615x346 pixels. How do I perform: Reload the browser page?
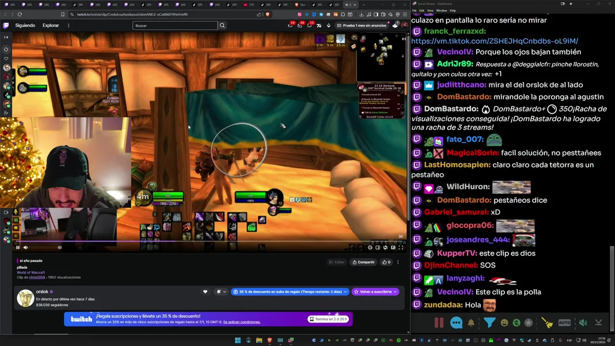[x=19, y=14]
